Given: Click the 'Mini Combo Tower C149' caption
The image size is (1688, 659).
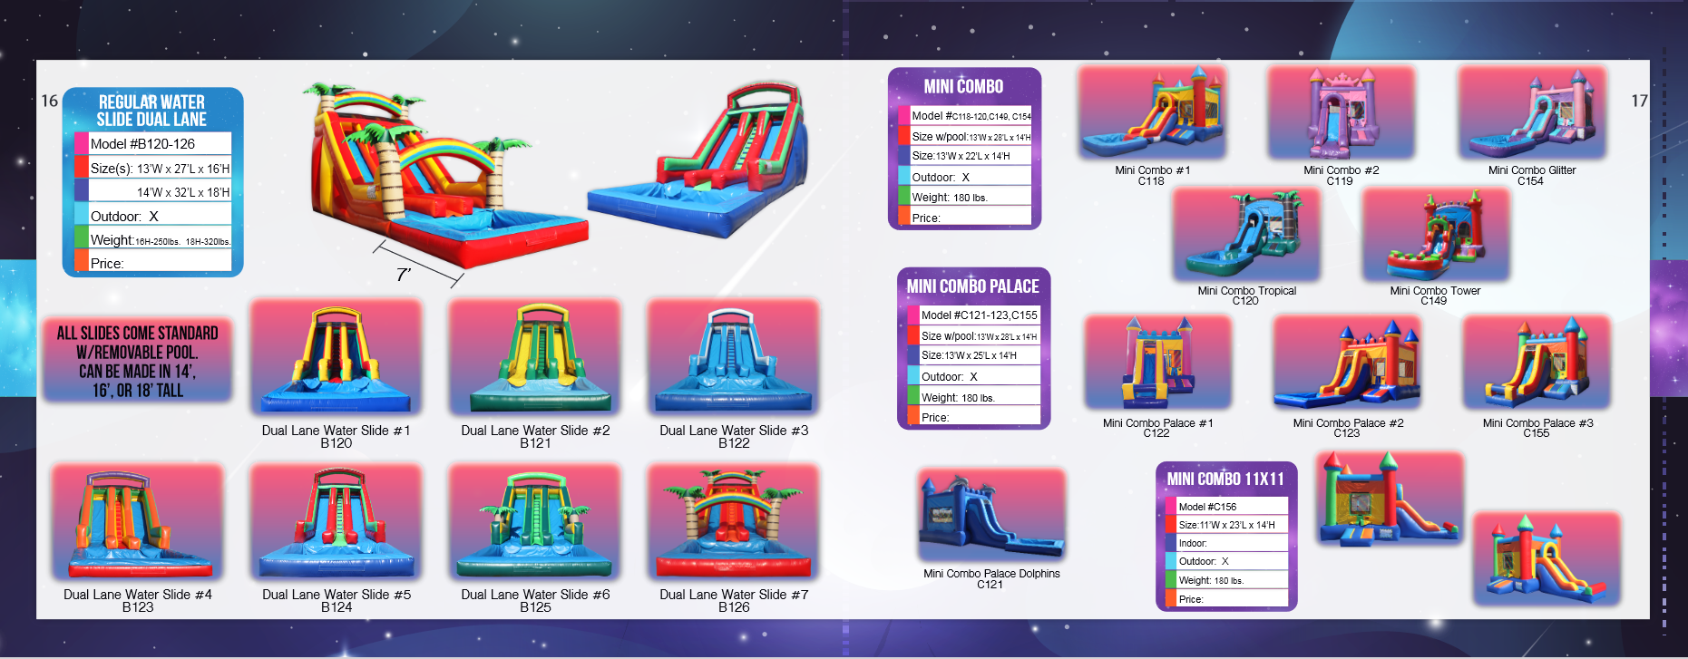Looking at the screenshot, I should coord(1435,296).
